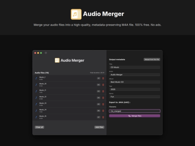Click the page heading Audio Merger

[104, 14]
